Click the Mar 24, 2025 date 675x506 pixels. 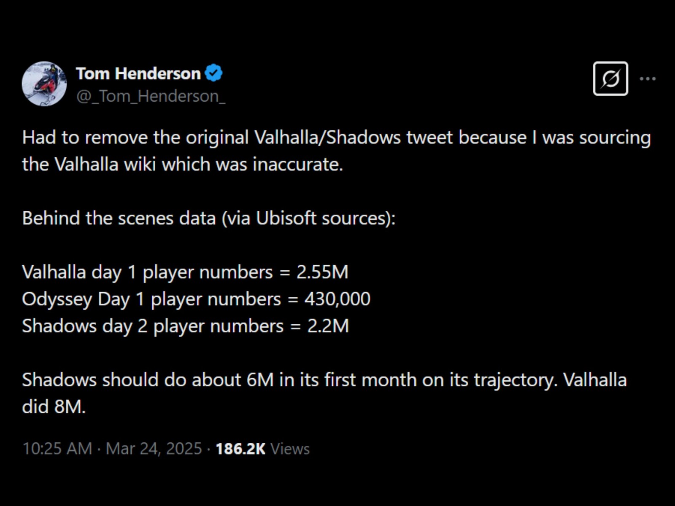[154, 449]
